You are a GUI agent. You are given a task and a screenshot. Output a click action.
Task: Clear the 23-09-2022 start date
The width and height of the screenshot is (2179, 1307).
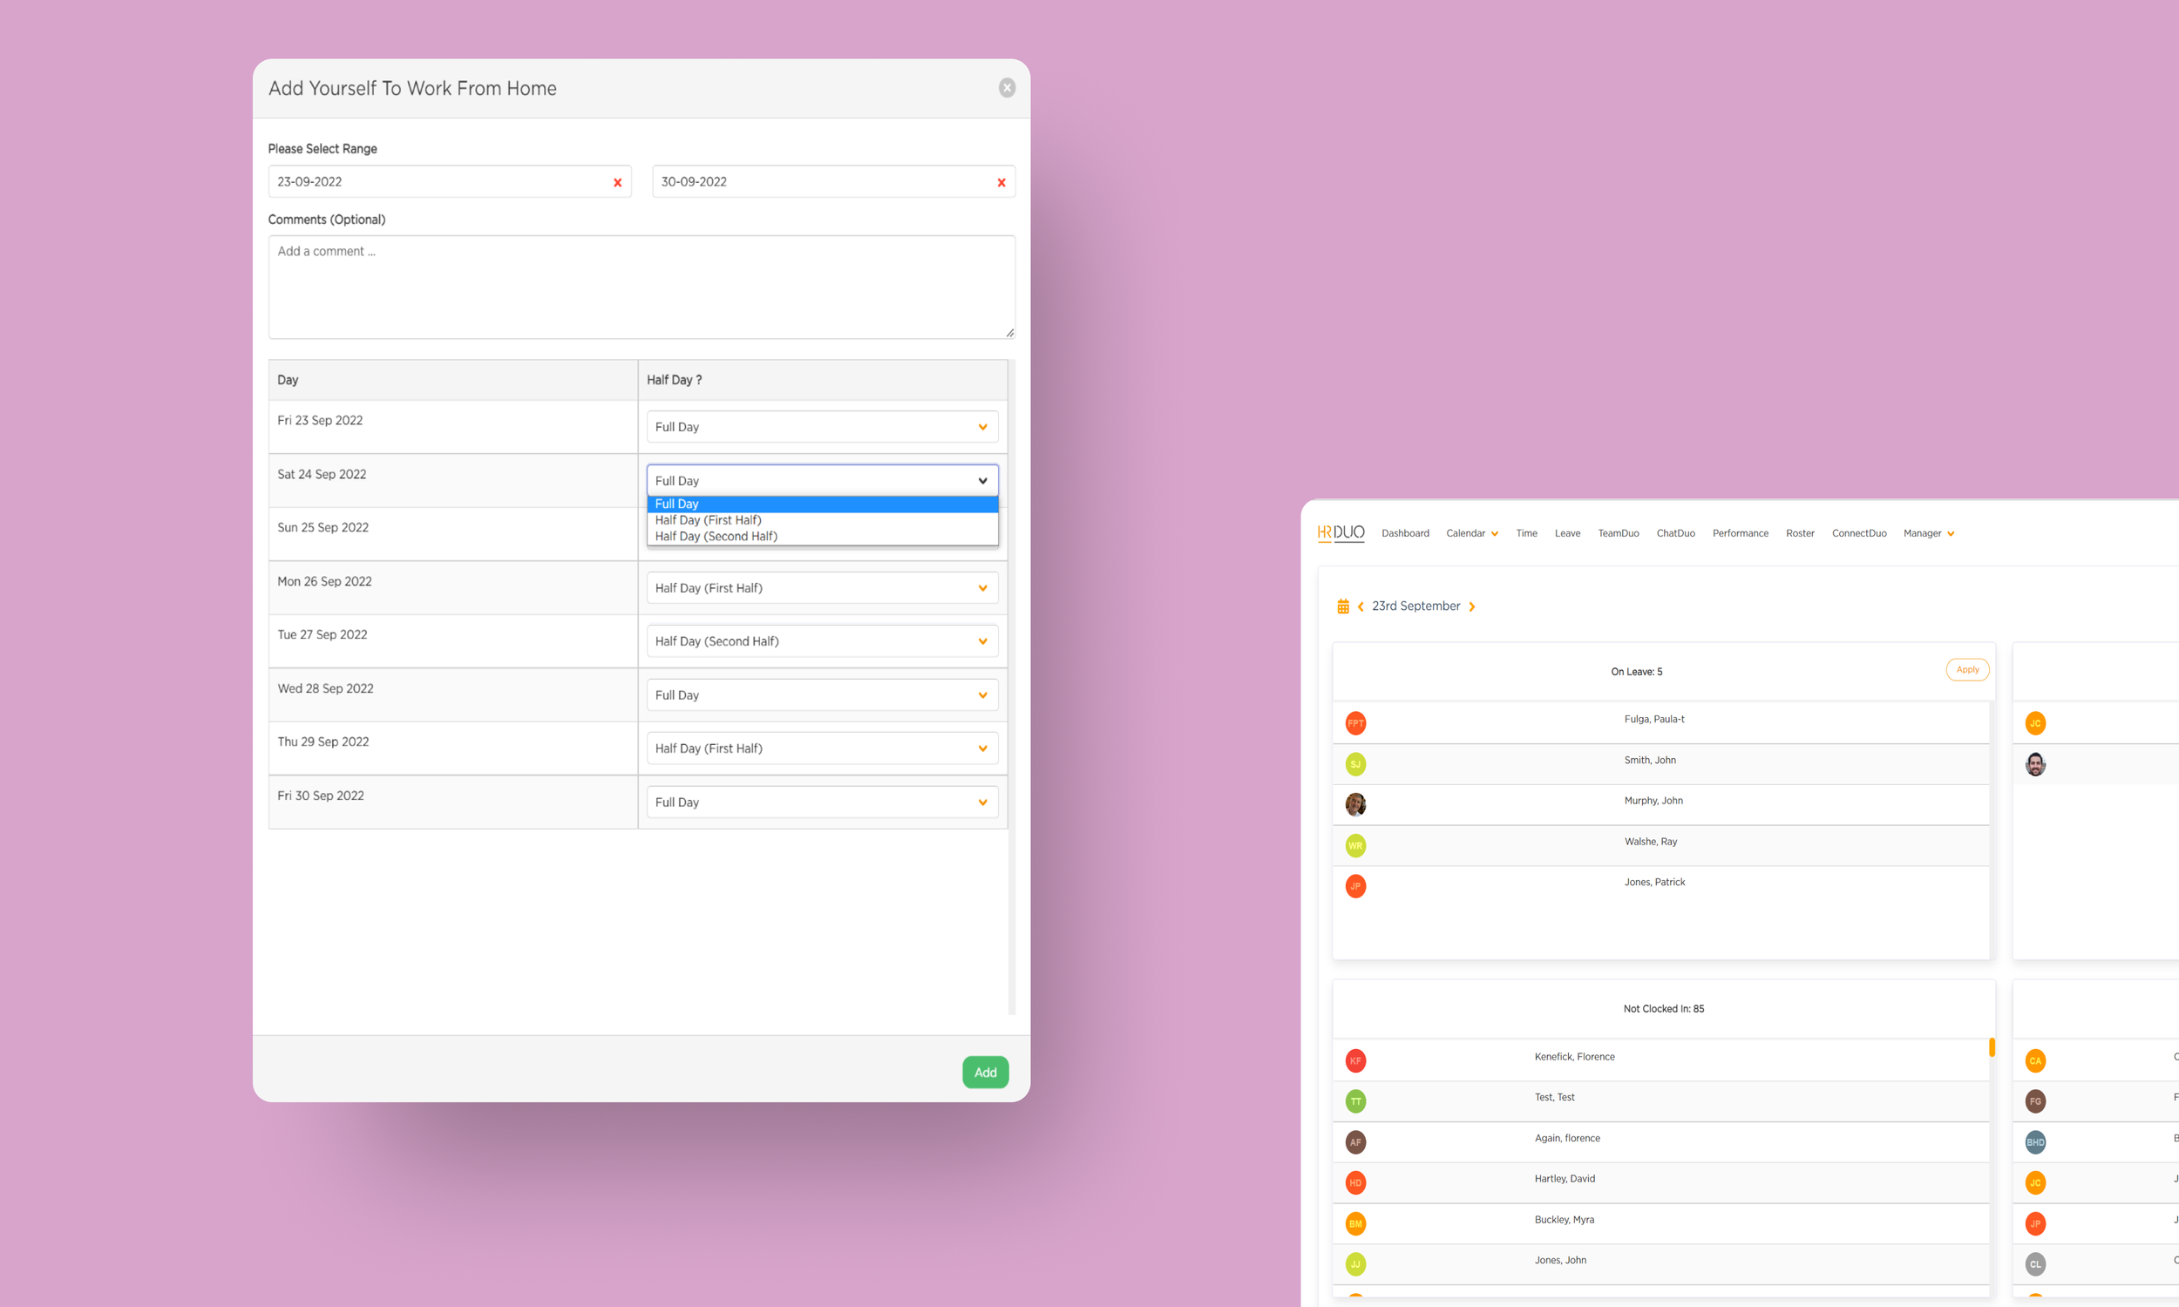pyautogui.click(x=617, y=182)
